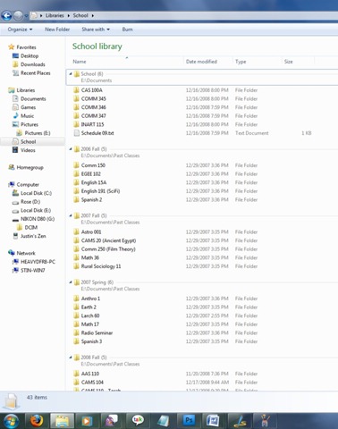Open Homegroup in navigation pane
Image resolution: width=338 pixels, height=429 pixels.
[30, 167]
